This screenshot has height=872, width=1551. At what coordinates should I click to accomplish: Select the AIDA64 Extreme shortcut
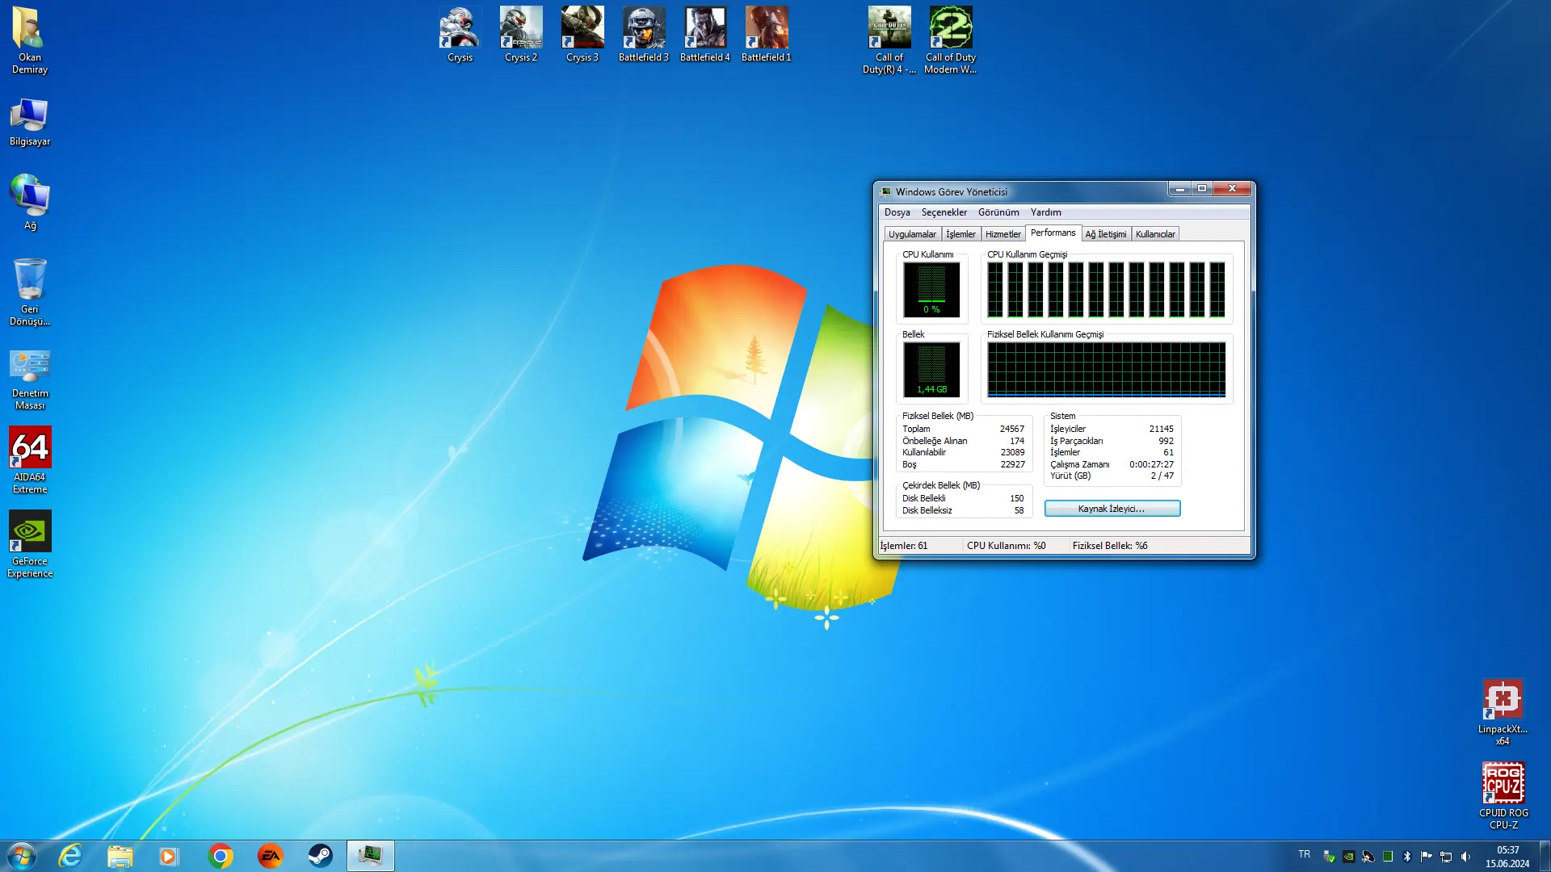click(30, 460)
